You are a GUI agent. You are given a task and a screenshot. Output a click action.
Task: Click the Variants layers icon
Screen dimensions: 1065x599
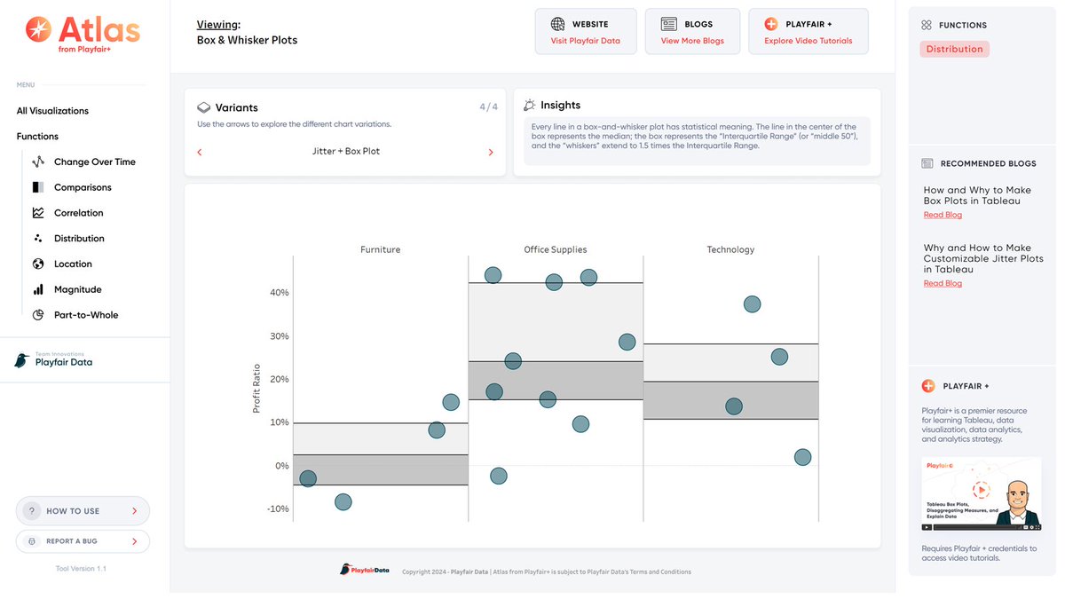point(204,107)
